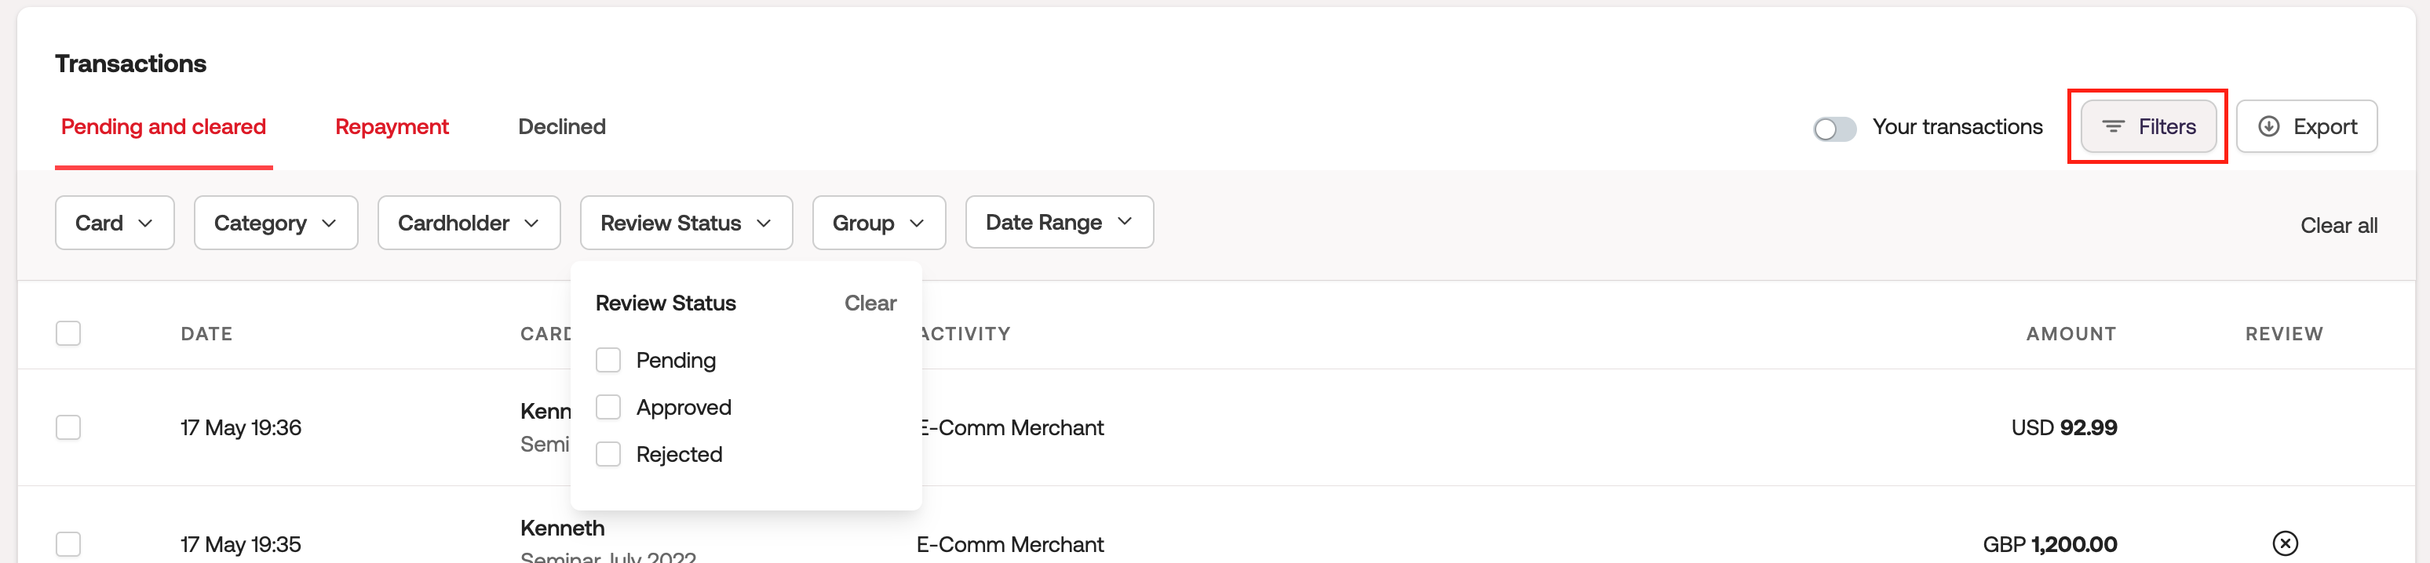
Task: Check the Pending review status box
Action: (x=608, y=360)
